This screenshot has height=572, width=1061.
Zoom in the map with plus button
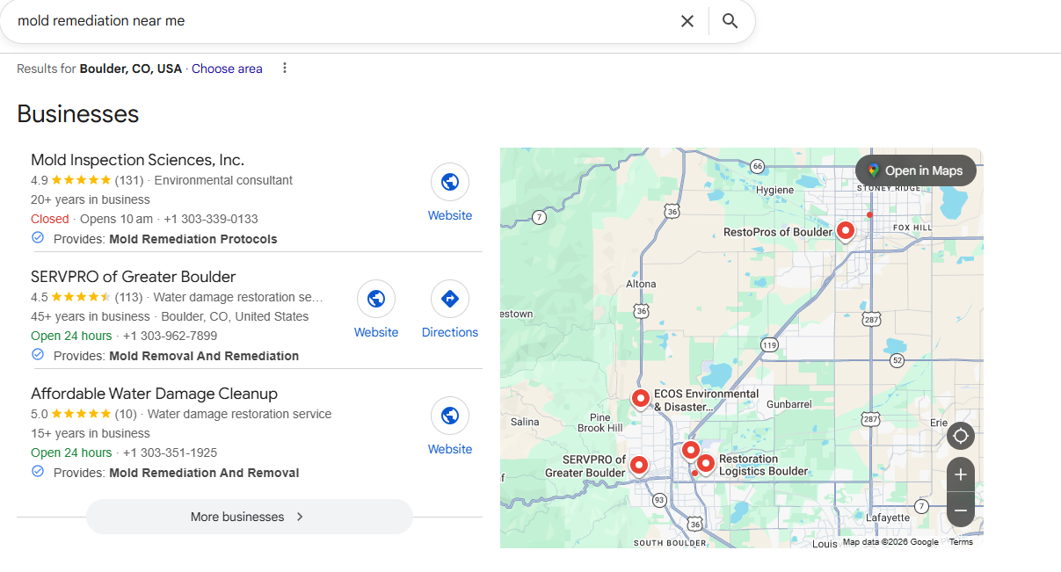(961, 475)
